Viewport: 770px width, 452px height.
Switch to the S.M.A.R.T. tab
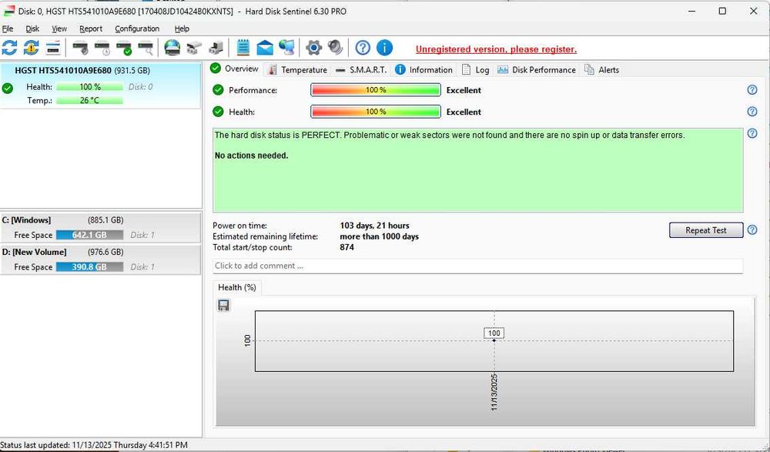[361, 70]
